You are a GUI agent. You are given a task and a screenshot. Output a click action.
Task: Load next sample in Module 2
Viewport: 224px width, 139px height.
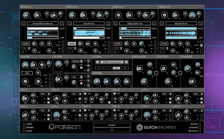[x=108, y=23]
